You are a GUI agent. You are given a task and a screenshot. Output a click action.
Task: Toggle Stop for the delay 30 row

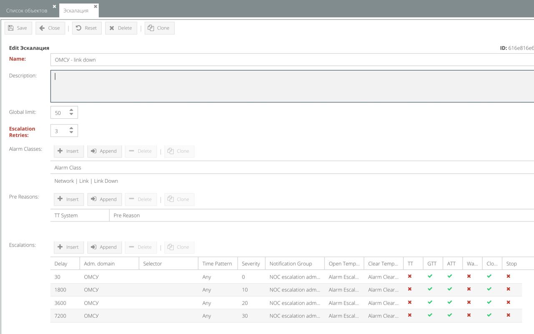(508, 276)
